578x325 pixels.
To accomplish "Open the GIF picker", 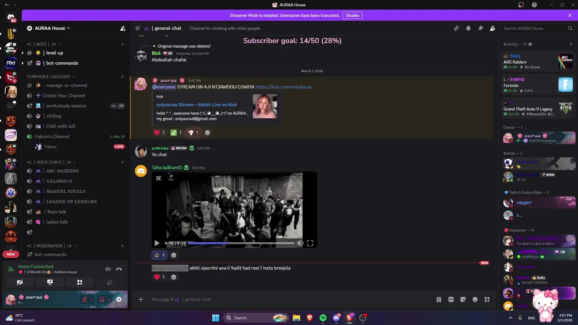I will pyautogui.click(x=451, y=299).
